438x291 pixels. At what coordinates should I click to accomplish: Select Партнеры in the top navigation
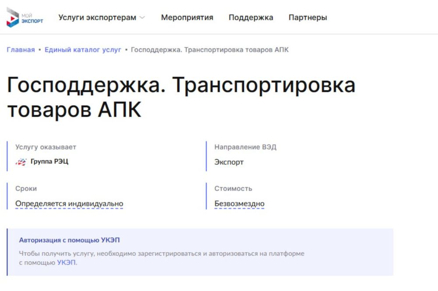point(307,17)
